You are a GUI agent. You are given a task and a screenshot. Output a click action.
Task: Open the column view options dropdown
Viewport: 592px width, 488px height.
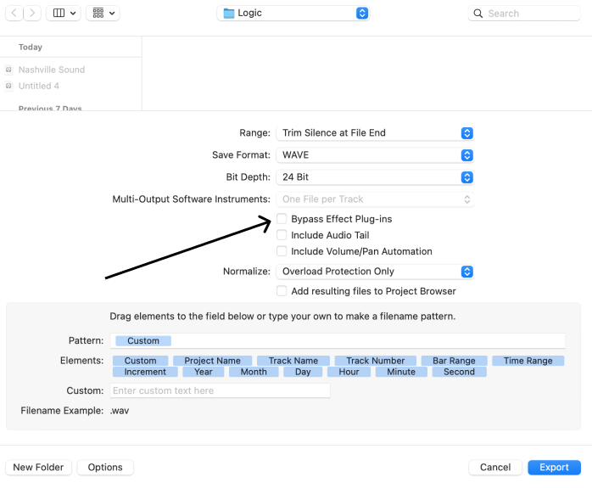pyautogui.click(x=64, y=14)
